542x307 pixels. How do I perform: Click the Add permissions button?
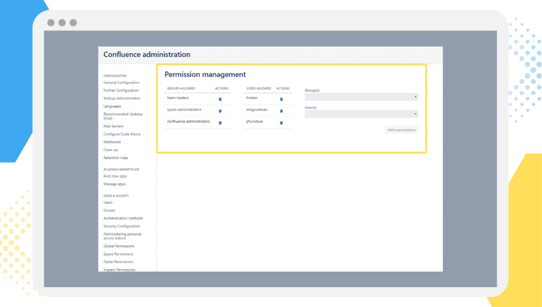tap(401, 130)
